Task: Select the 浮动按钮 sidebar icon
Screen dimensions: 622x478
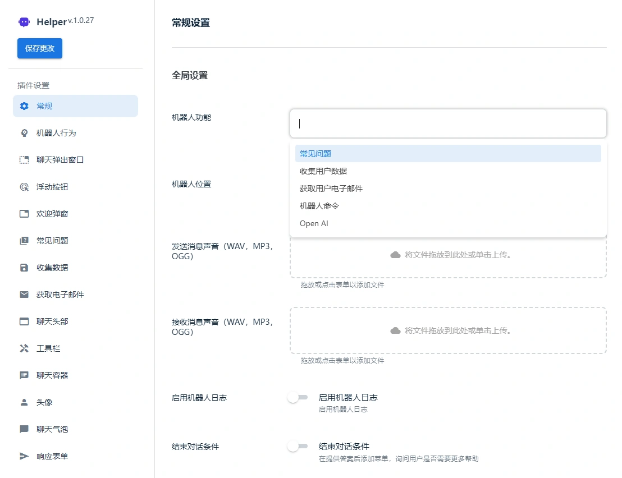Action: [x=23, y=187]
